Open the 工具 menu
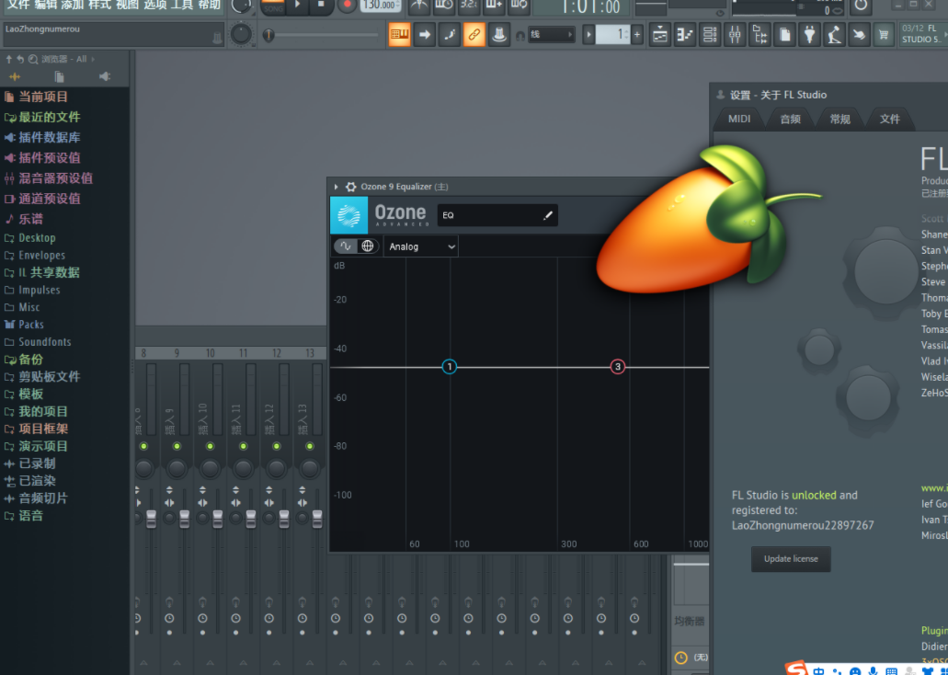This screenshot has height=675, width=948. [x=181, y=5]
